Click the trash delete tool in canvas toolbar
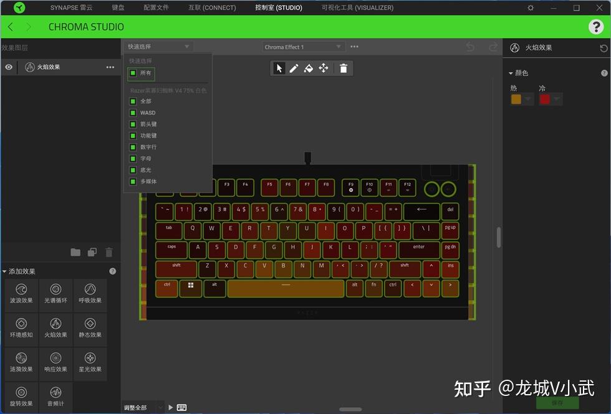 [x=344, y=68]
